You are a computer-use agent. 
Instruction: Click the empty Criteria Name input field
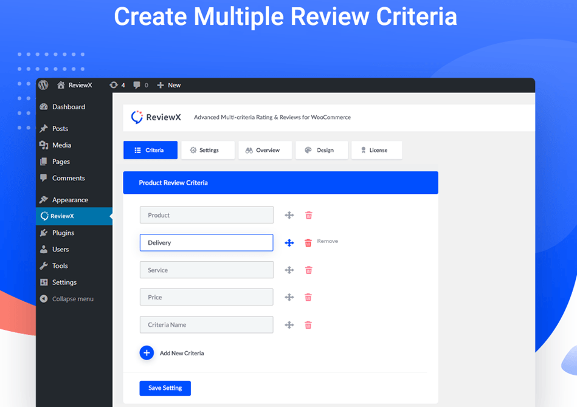coord(207,324)
